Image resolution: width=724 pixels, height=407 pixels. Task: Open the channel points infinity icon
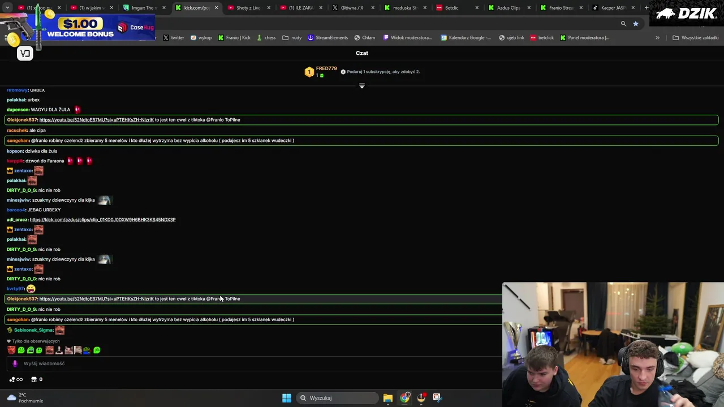[x=16, y=379]
